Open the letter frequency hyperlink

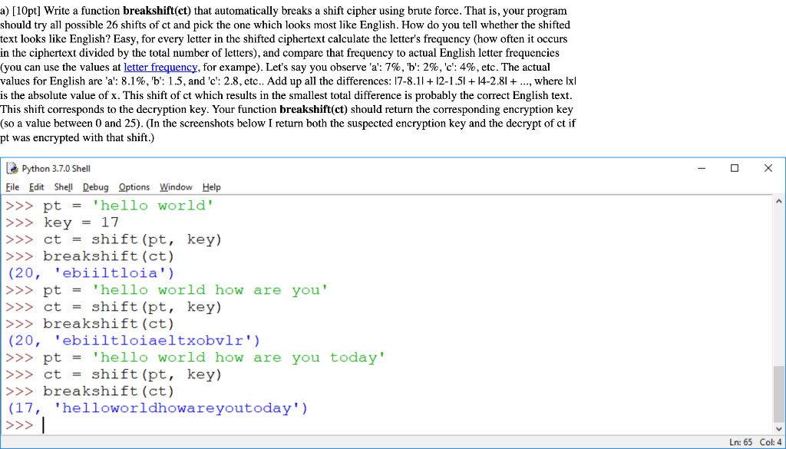click(x=160, y=67)
